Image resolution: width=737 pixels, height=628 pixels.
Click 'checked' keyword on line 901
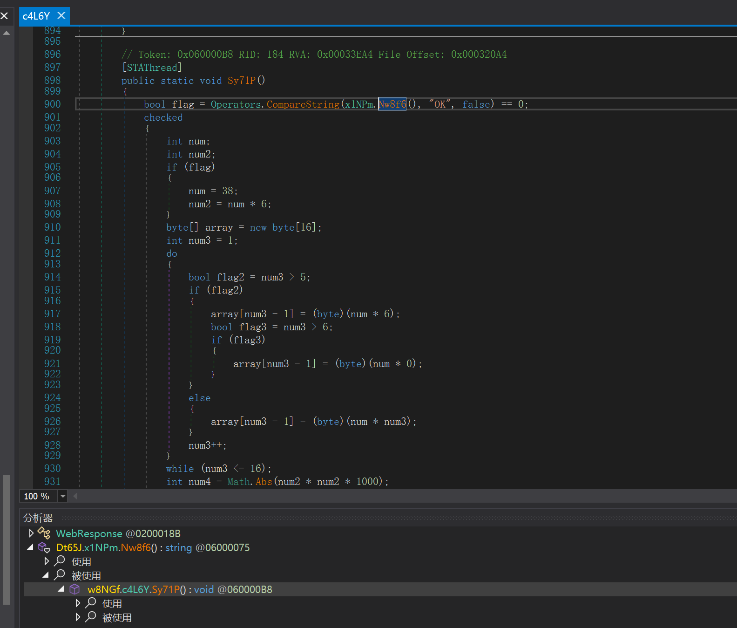(x=163, y=117)
